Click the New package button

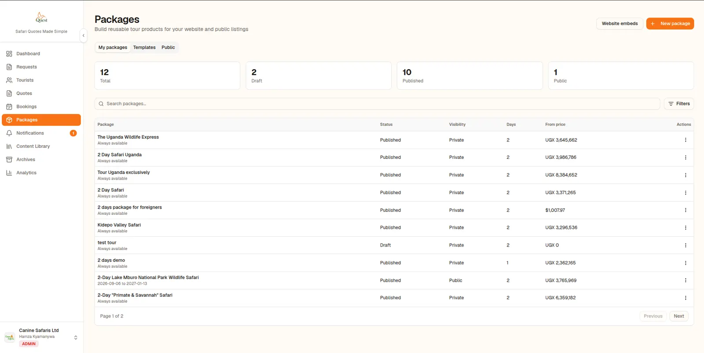(x=670, y=24)
